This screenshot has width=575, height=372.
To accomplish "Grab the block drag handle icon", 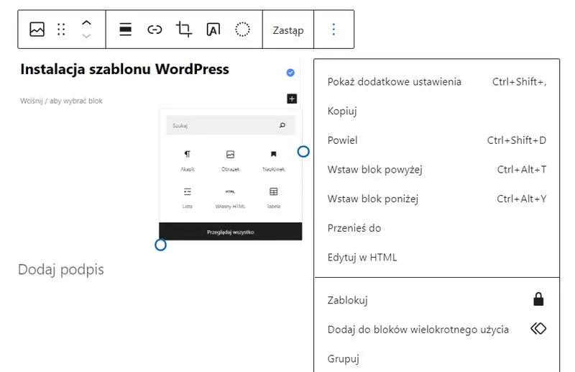I will coord(61,30).
